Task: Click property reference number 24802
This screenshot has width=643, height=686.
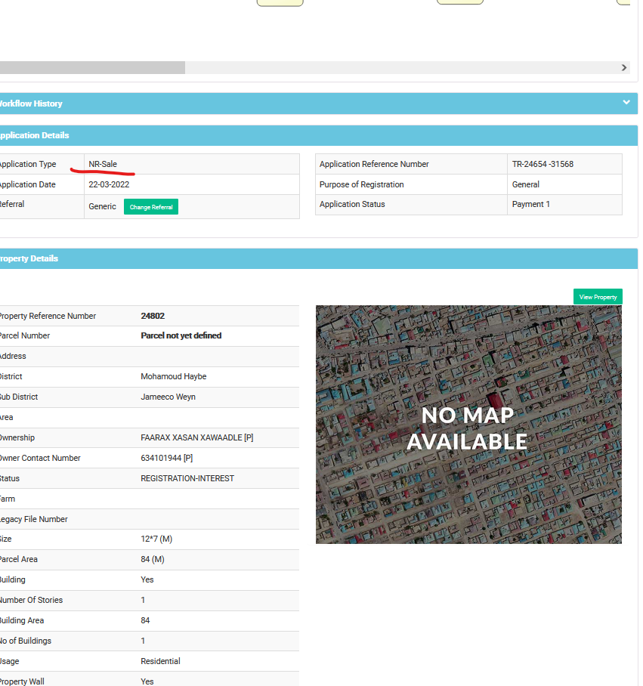Action: click(x=153, y=316)
